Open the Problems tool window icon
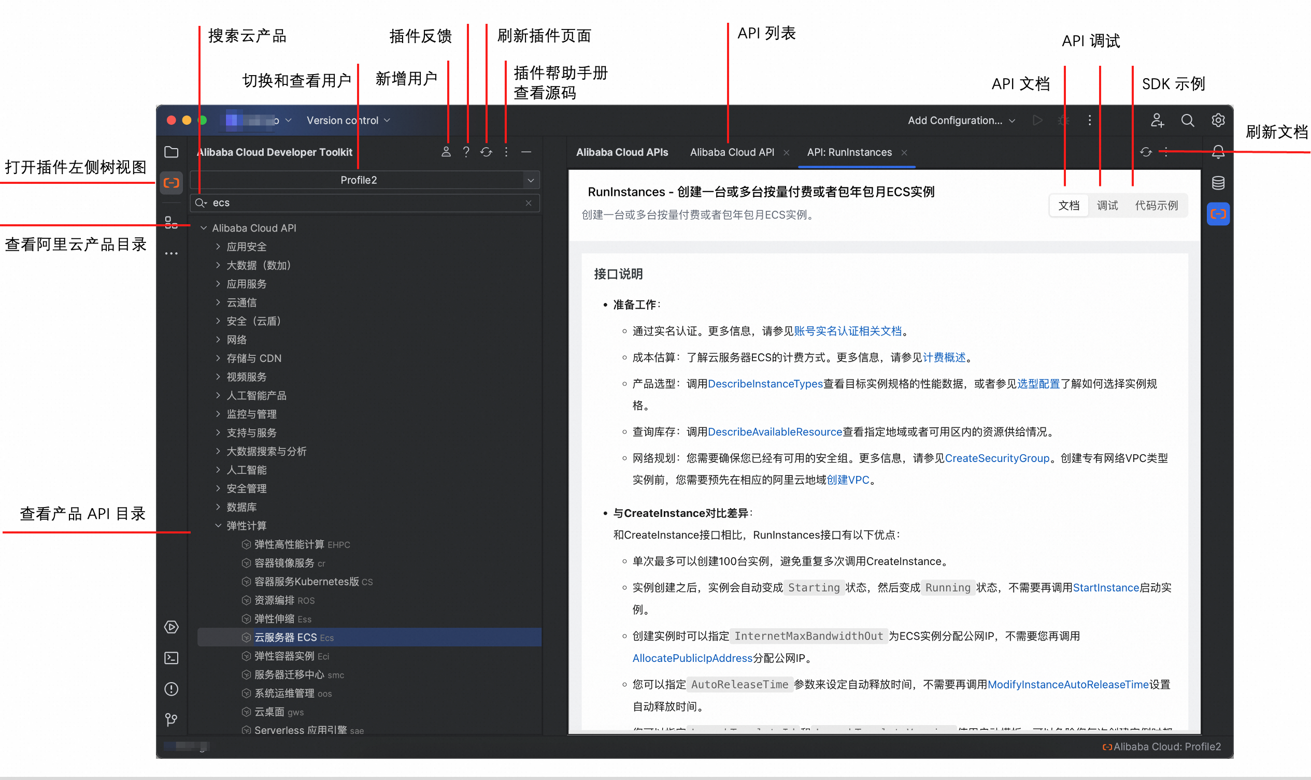 click(172, 689)
